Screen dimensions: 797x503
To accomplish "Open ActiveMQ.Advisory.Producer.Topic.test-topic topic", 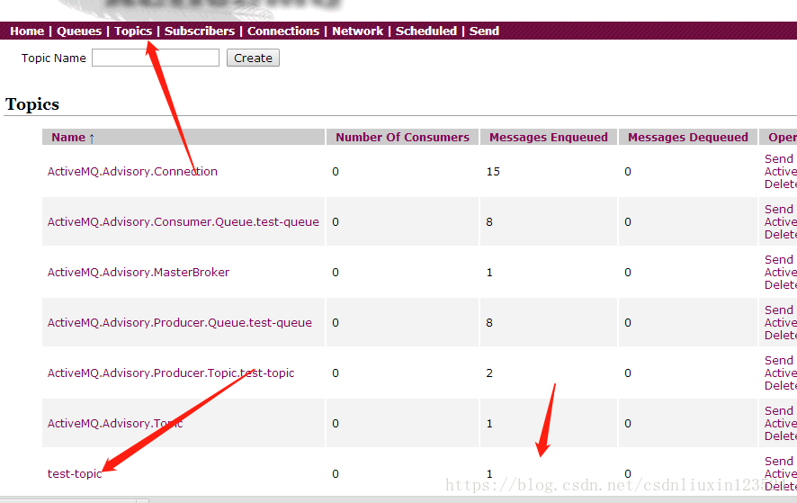I will point(171,373).
